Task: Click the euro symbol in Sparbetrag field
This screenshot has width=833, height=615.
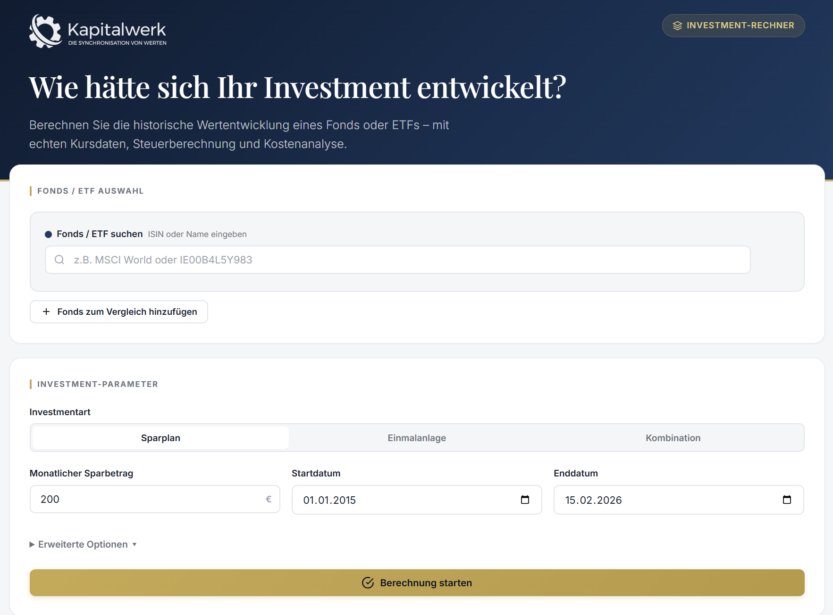Action: click(269, 499)
